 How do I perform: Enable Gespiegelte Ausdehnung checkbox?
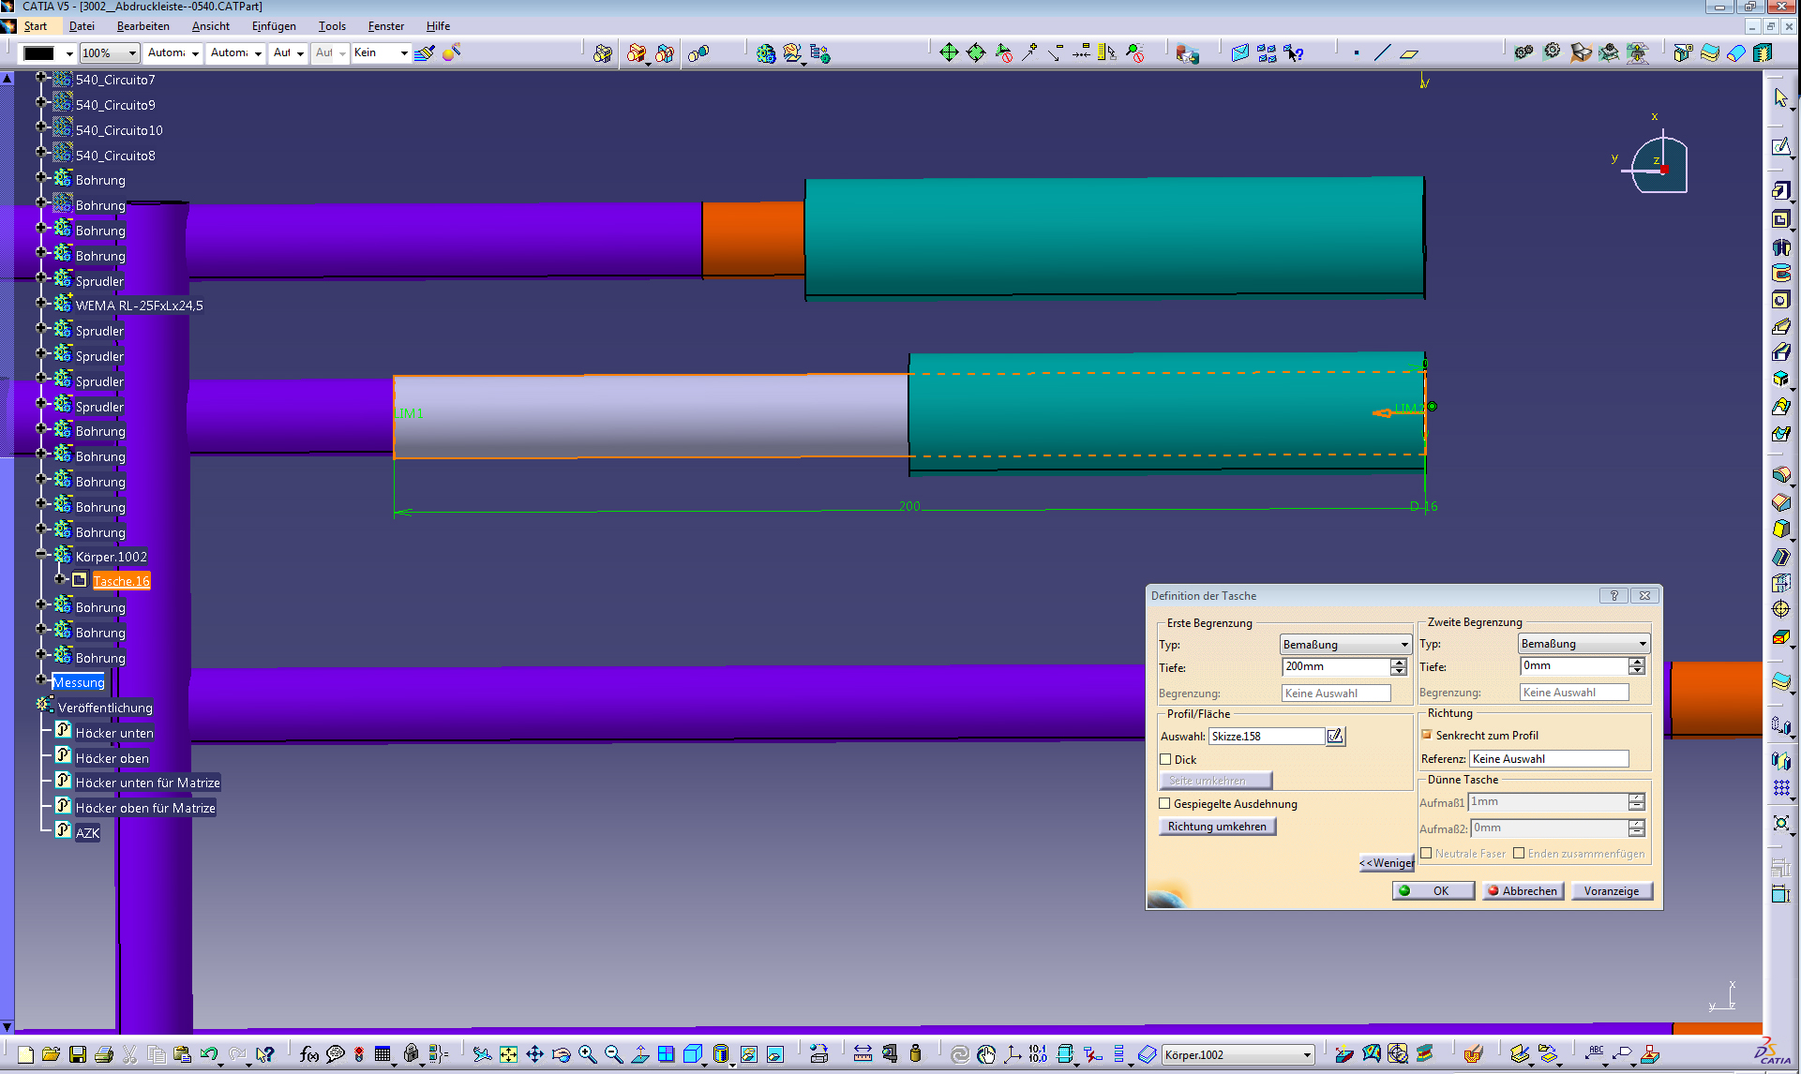coord(1165,804)
